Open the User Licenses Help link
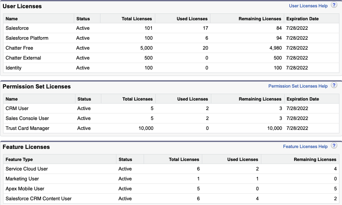342x205 pixels. [308, 6]
